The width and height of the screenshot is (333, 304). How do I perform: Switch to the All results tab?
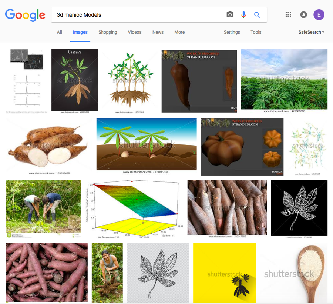click(60, 32)
